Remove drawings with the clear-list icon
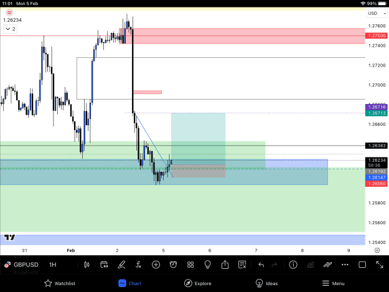The height and width of the screenshot is (292, 389). point(242,265)
